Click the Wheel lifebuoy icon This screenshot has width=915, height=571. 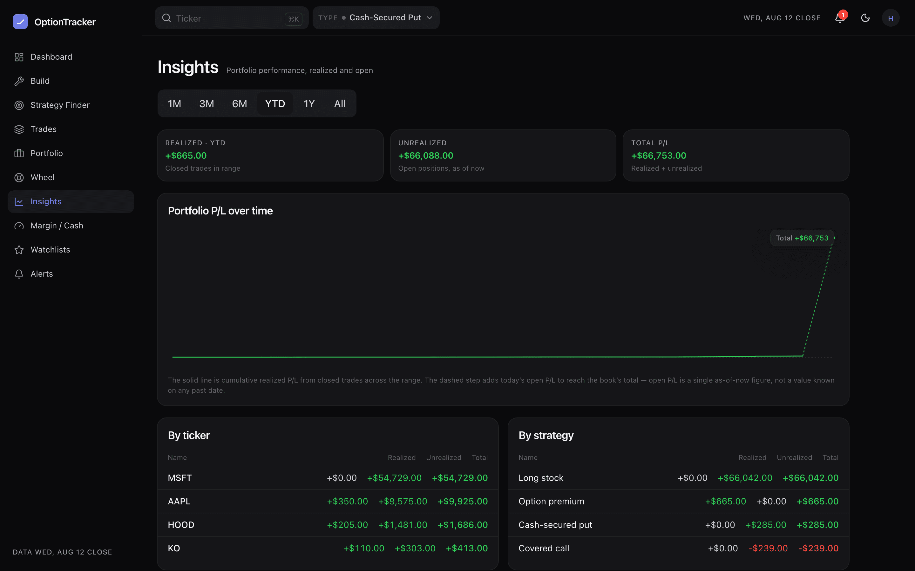coord(19,178)
